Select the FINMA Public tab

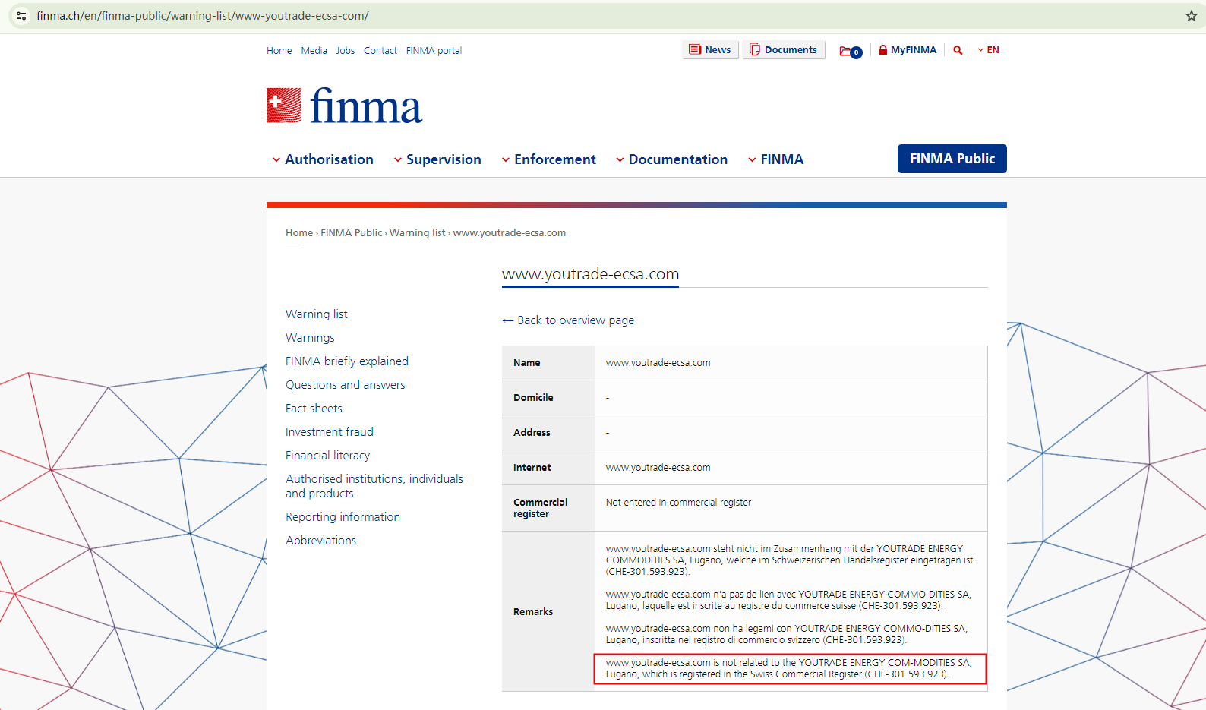coord(952,159)
